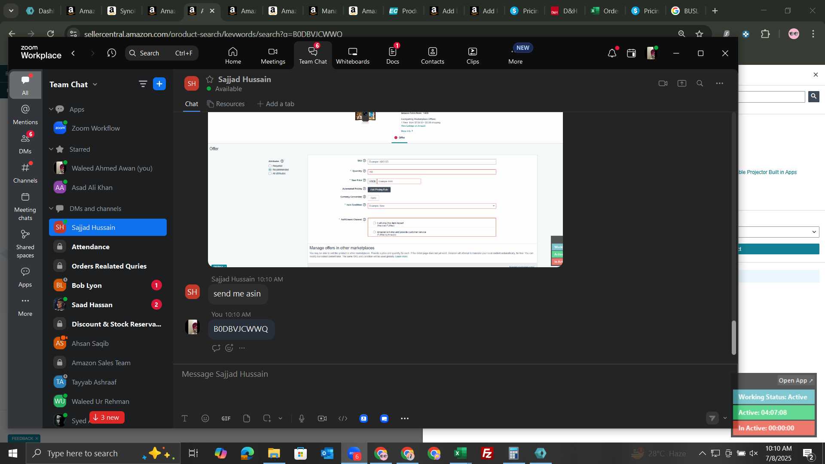Share screen with Sajjad Hussain
This screenshot has width=825, height=464.
[682, 83]
